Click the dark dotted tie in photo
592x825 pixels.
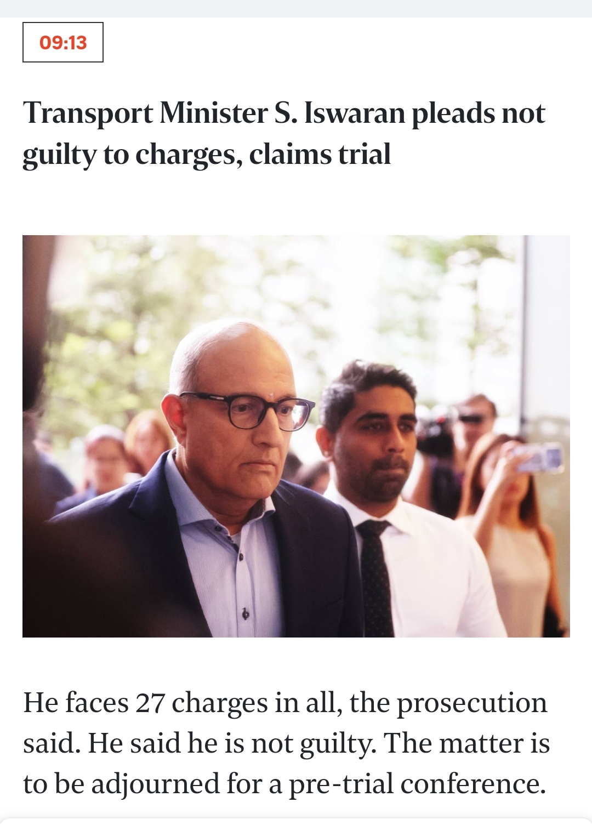tap(375, 576)
